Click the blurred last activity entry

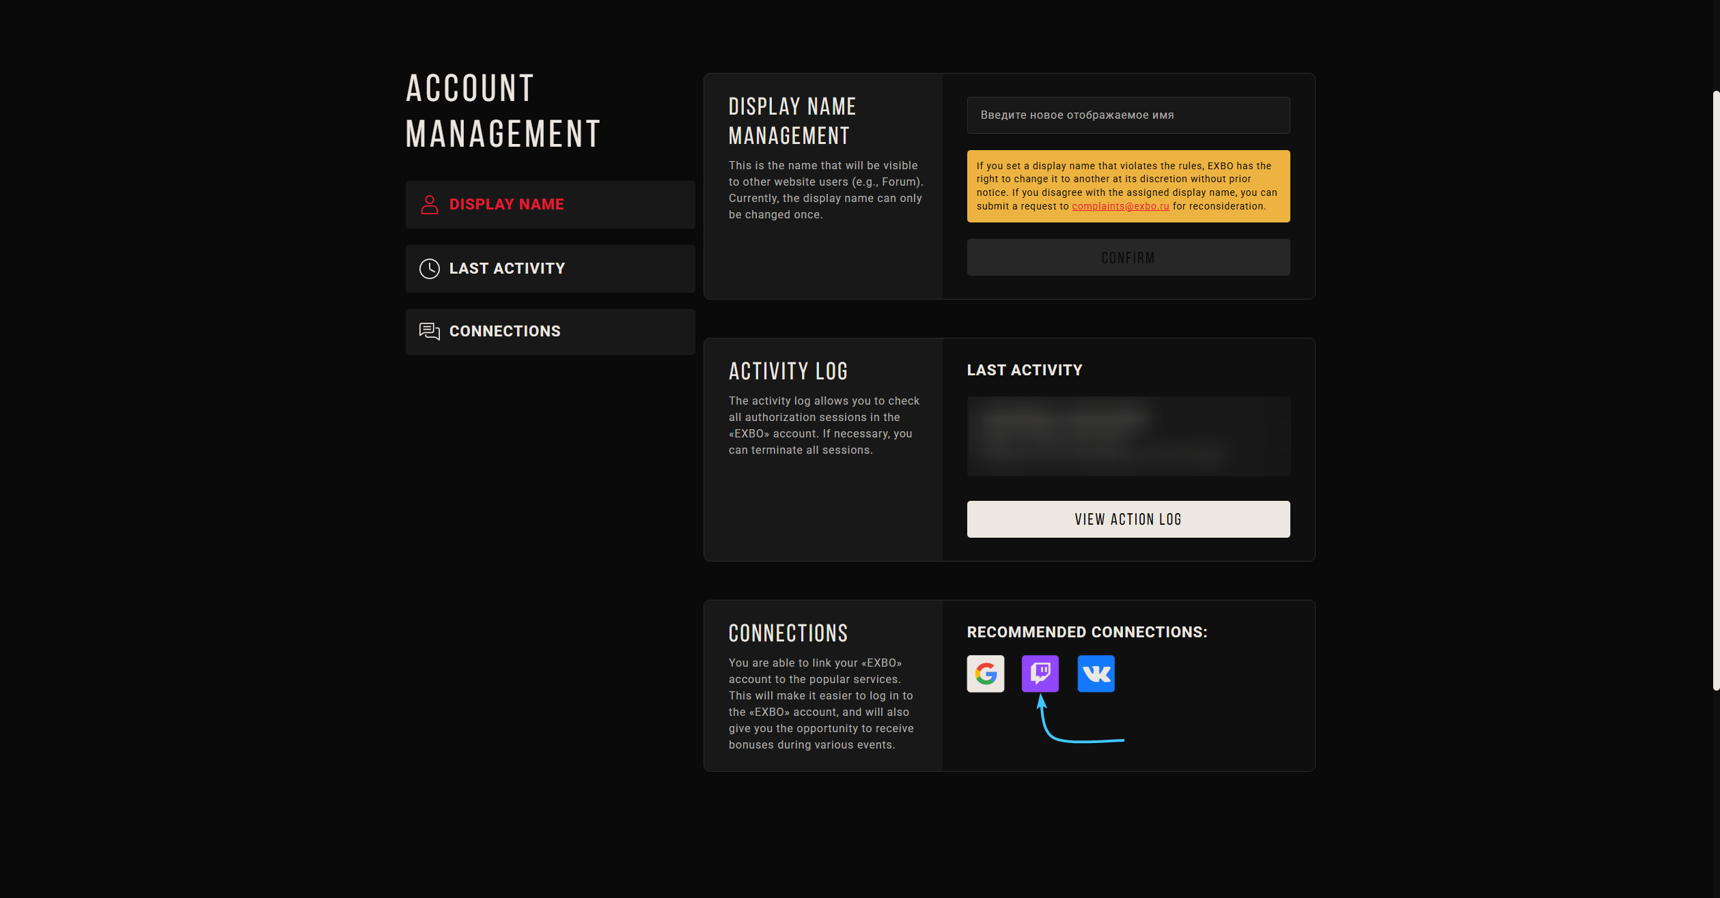point(1128,436)
